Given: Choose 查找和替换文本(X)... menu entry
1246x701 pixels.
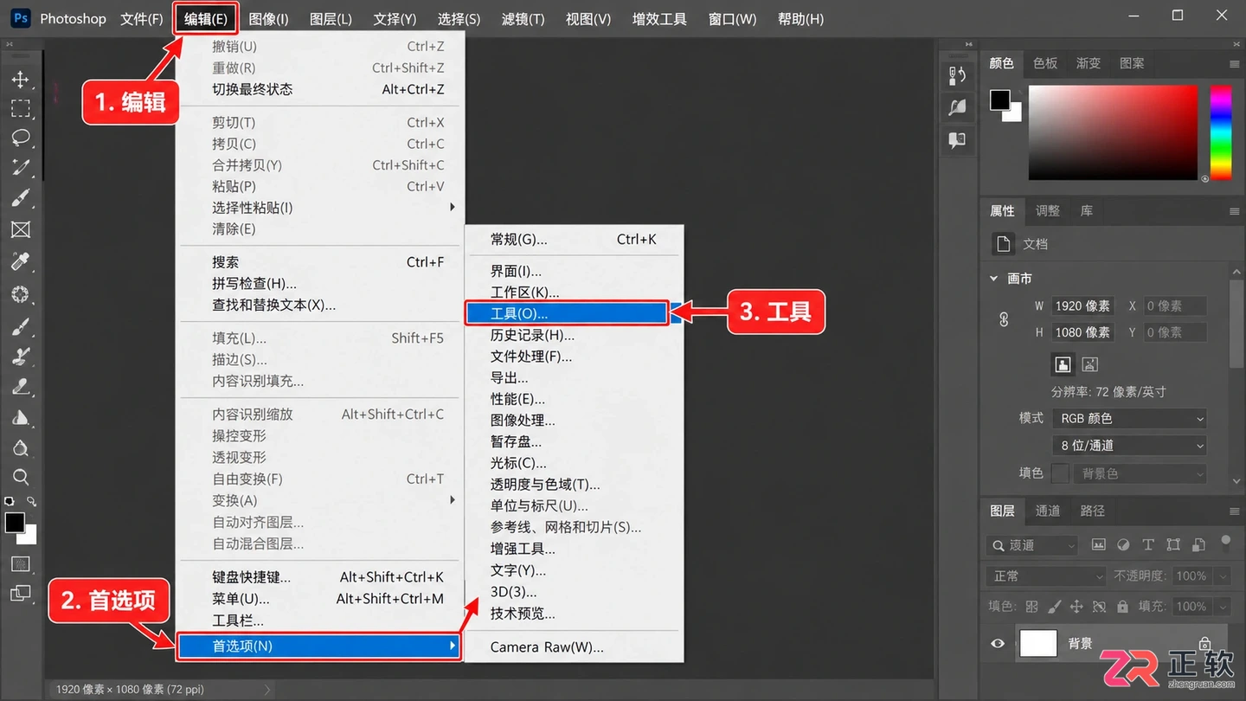Looking at the screenshot, I should click(318, 305).
